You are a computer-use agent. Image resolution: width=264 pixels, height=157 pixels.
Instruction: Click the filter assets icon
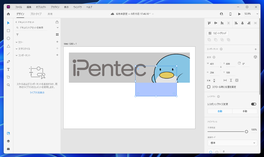coord(17,35)
